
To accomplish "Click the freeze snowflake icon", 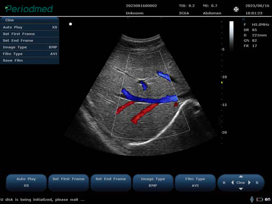I will coord(236,9).
